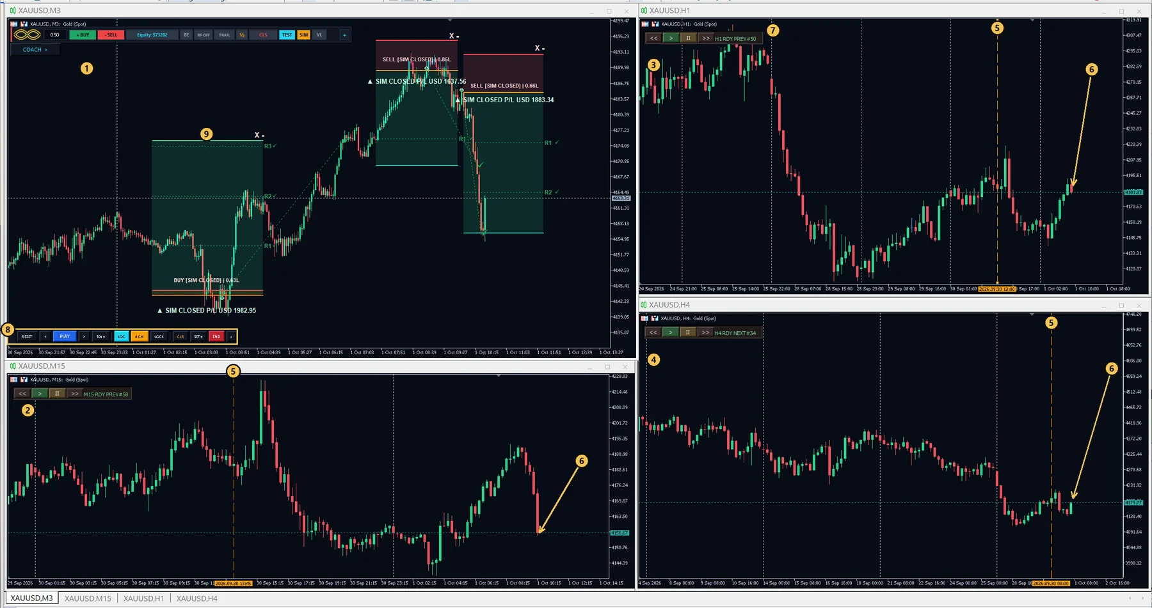Click RESET in the replay toolbar
Viewport: 1152px width, 608px height.
[x=27, y=336]
